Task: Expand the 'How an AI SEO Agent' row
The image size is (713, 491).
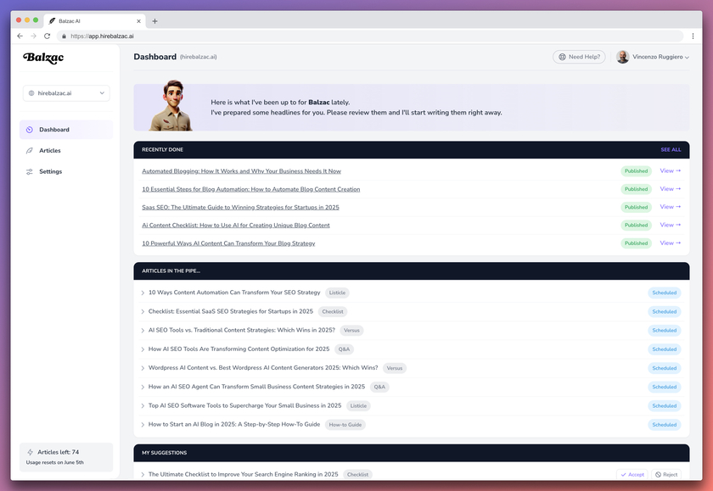Action: tap(143, 387)
